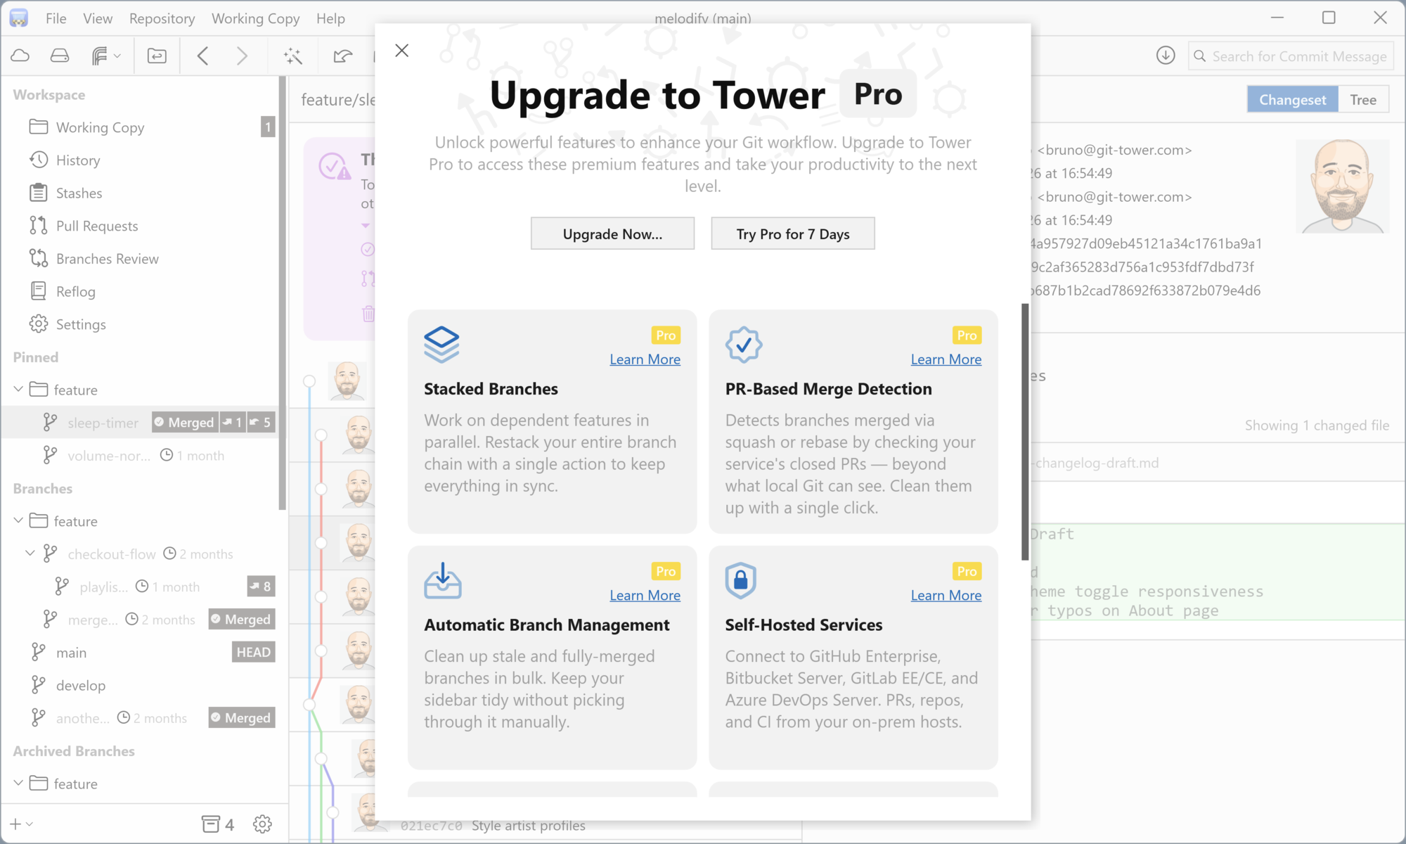Click the sidebar vertical scrollbar
Screen dimensions: 1406x844
click(x=283, y=292)
